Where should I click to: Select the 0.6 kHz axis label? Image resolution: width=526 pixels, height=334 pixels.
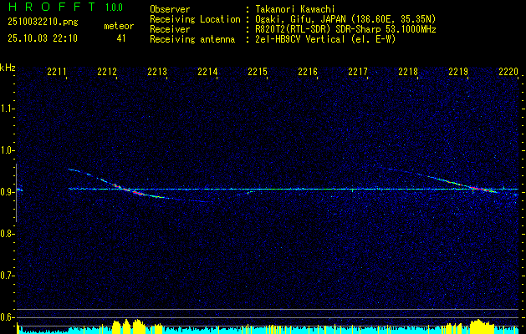point(7,317)
